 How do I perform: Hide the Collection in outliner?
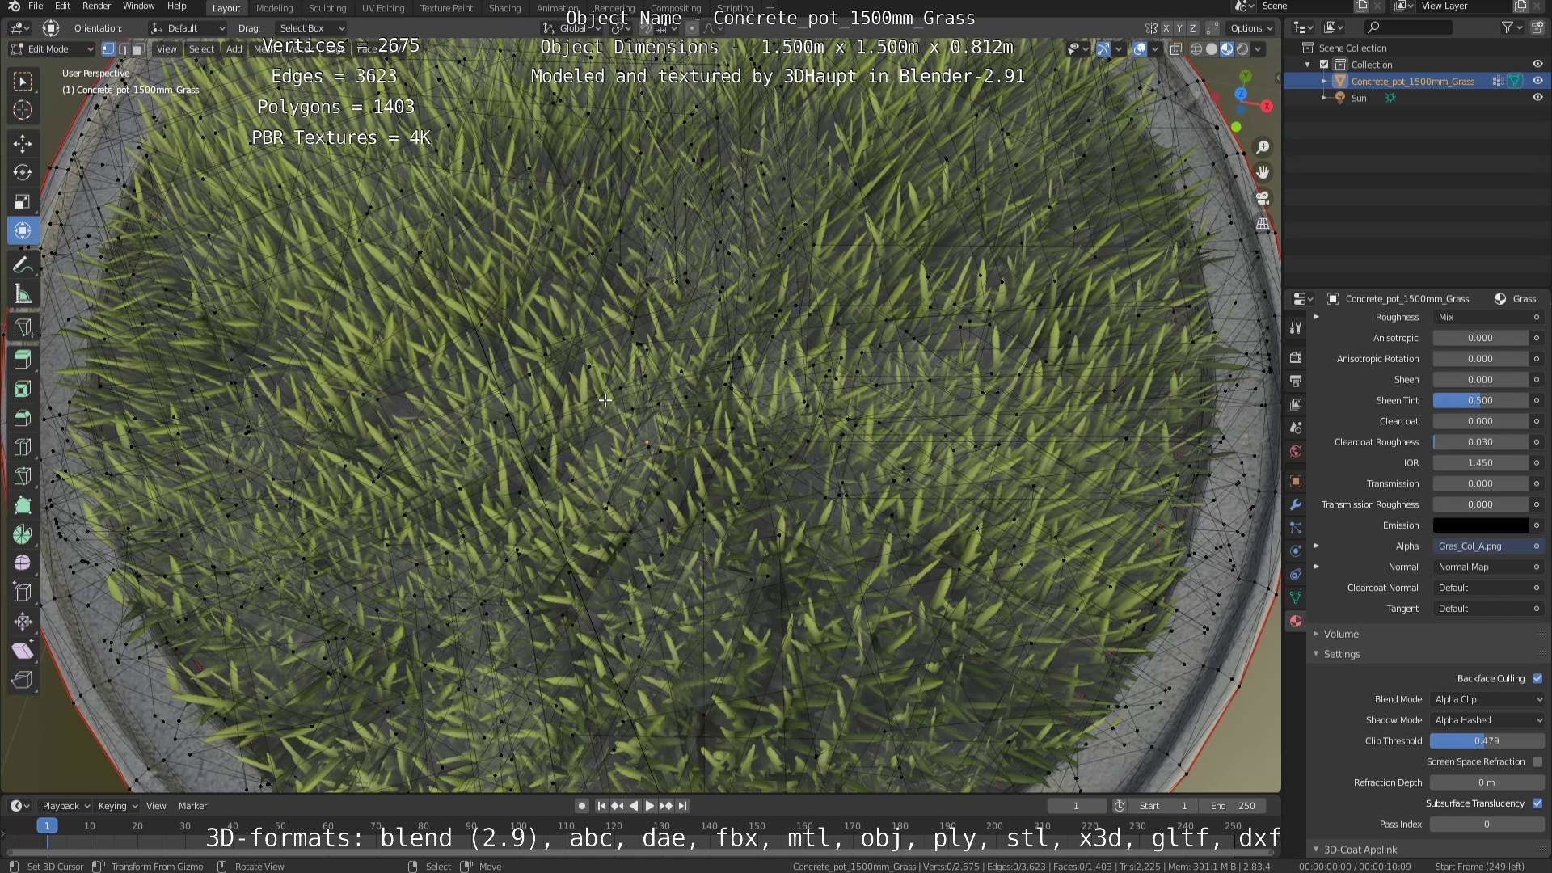click(x=1537, y=64)
